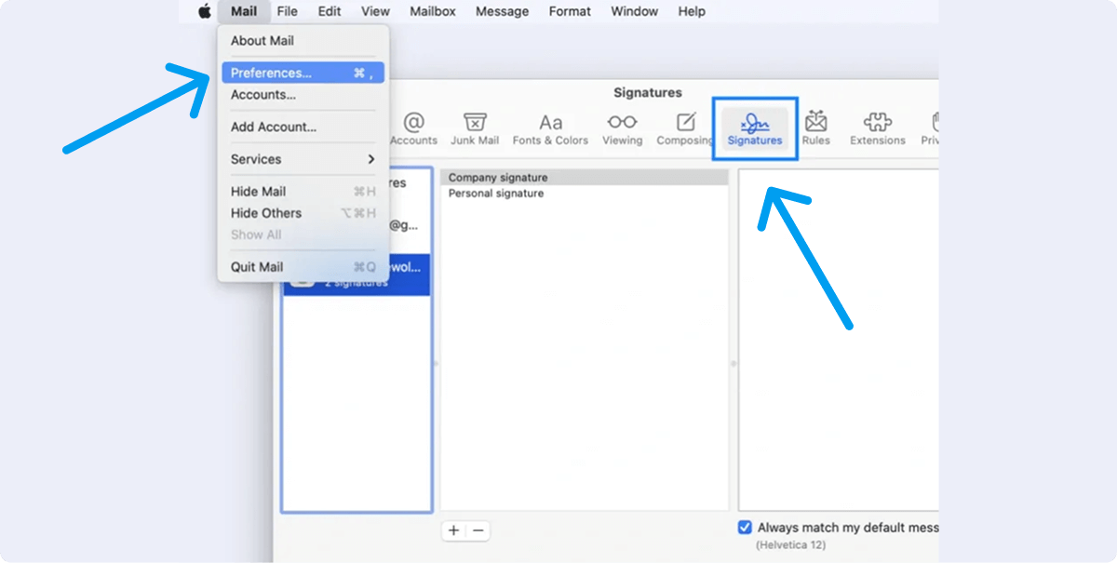Screen dimensions: 1117x563
Task: Select the Junk Mail settings icon
Action: [475, 126]
